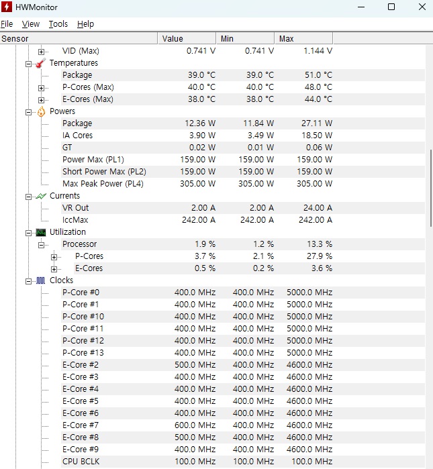Viewport: 433px width, 469px height.
Task: Select the P-Core #1 clock row
Action: (x=243, y=305)
